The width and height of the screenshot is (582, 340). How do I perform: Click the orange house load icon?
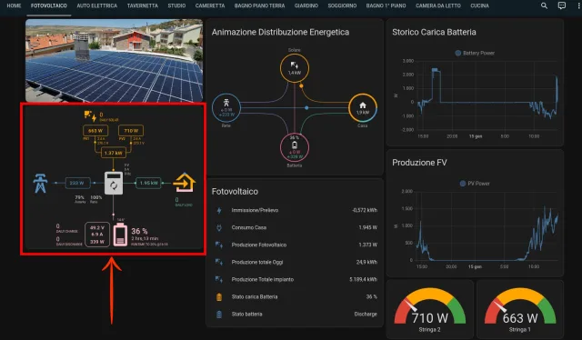[185, 182]
